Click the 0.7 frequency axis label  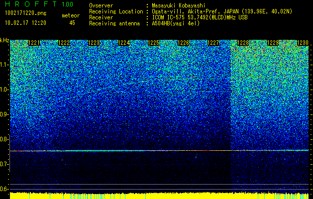tap(4, 164)
